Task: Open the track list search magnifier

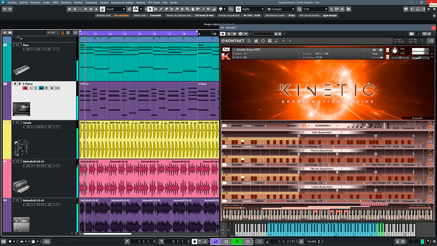Action: pos(75,33)
